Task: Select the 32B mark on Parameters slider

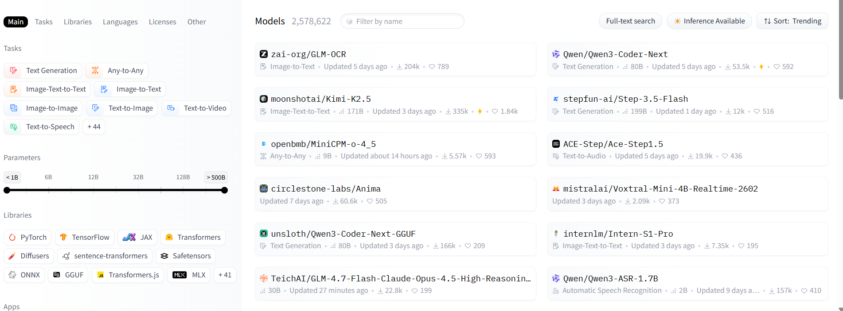Action: tap(138, 177)
